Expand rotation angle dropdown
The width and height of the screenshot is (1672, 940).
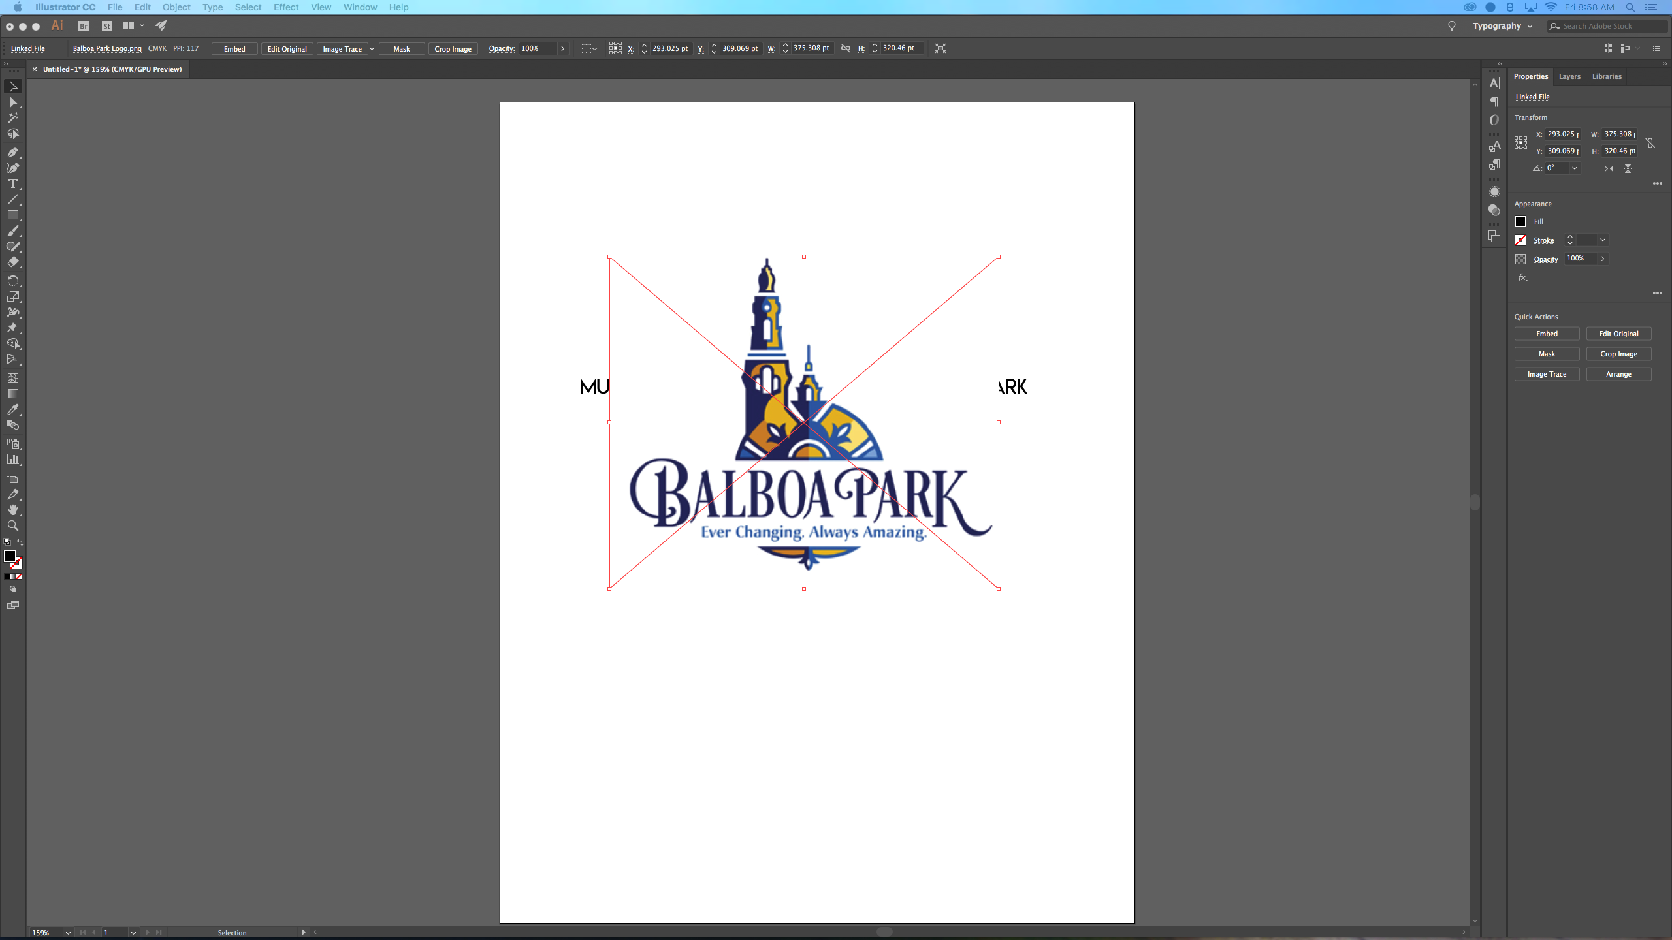click(x=1575, y=168)
